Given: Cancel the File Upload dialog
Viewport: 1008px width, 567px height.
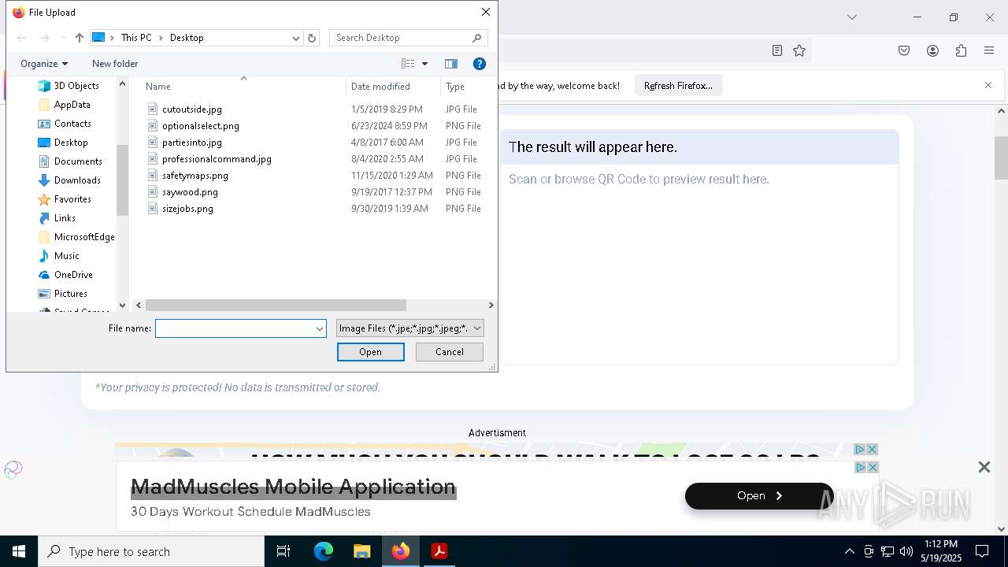Looking at the screenshot, I should [x=450, y=352].
